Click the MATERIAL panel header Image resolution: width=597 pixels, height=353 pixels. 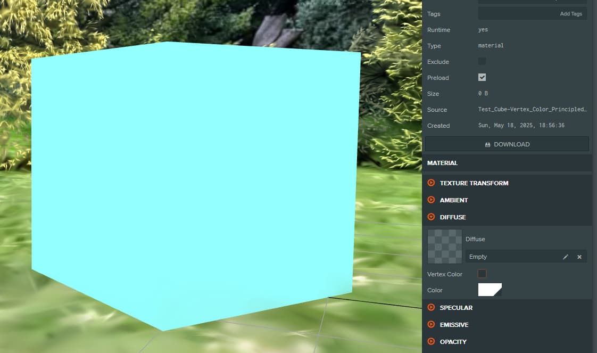click(507, 163)
